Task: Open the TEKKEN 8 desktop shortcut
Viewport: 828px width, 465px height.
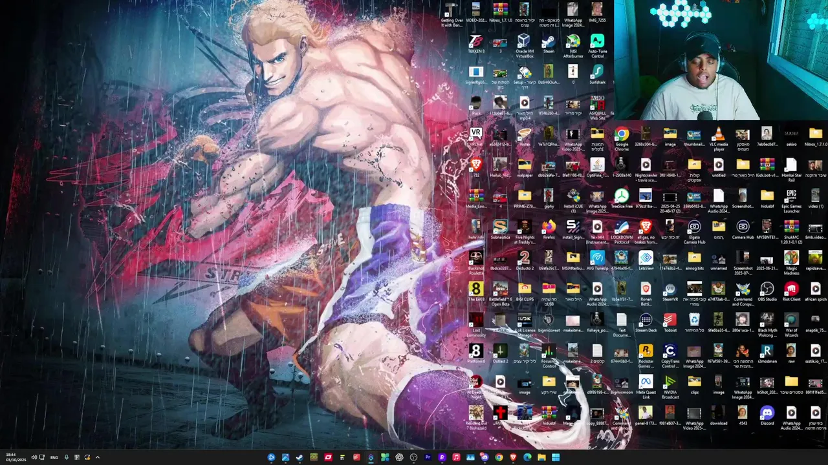Action: [476, 45]
